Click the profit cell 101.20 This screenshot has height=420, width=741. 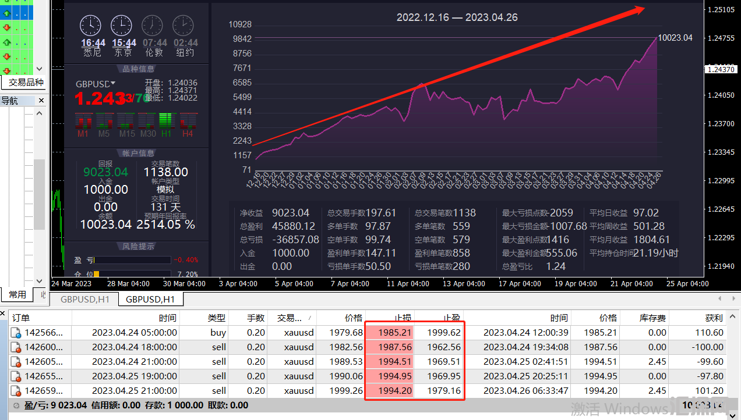click(x=710, y=391)
